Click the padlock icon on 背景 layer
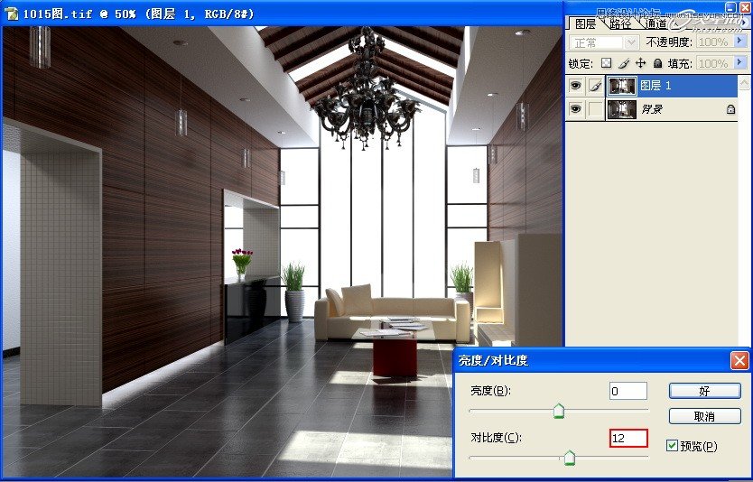The height and width of the screenshot is (482, 753). click(x=730, y=109)
